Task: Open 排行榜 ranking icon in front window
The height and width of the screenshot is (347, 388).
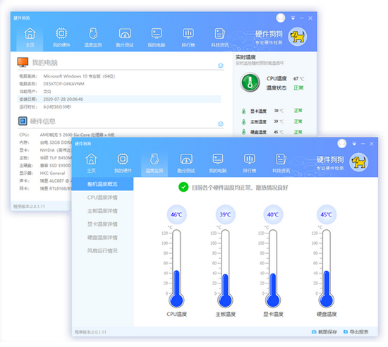Action: click(x=250, y=163)
